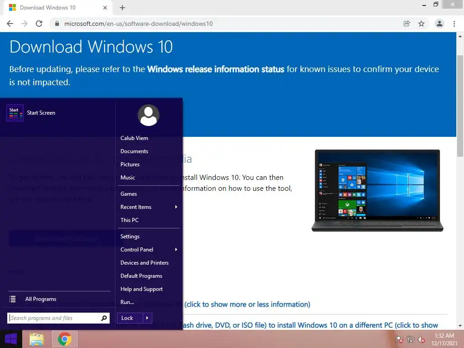Screen dimensions: 464x348
Task: Open Settings from the Start menu
Action: (130, 237)
